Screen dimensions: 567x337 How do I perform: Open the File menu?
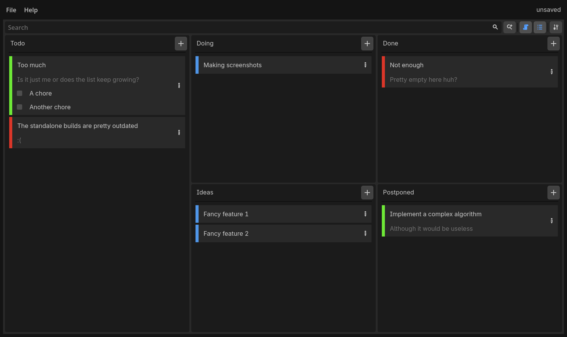tap(11, 10)
